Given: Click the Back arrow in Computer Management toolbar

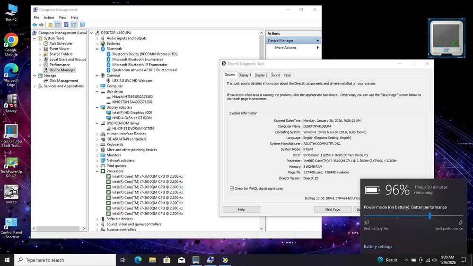Looking at the screenshot, I should point(35,25).
